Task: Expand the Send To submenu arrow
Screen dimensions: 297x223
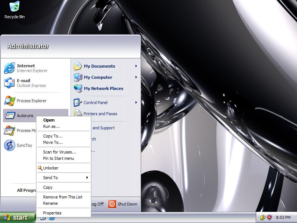Action: (87, 178)
